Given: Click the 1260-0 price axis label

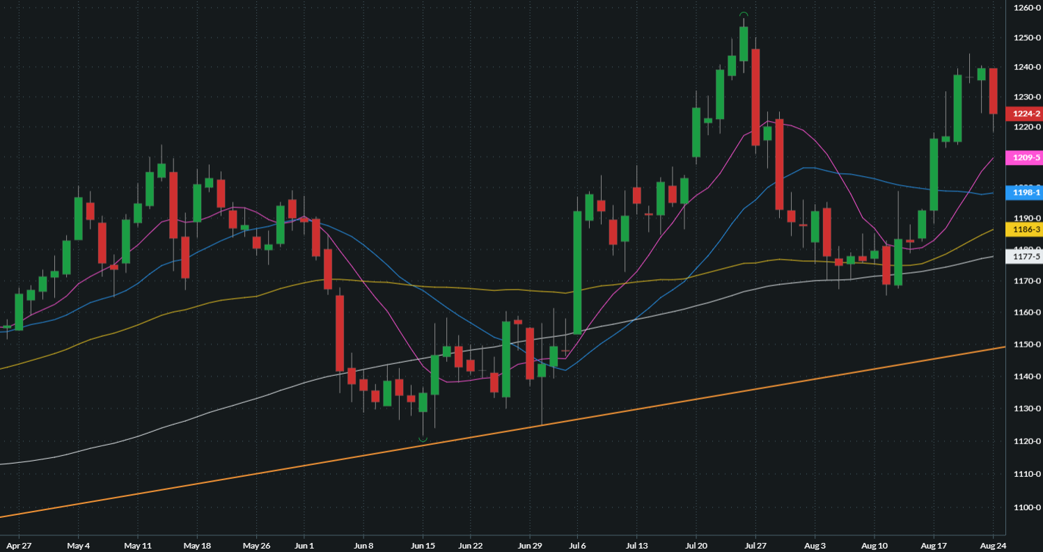Looking at the screenshot, I should (x=1027, y=8).
